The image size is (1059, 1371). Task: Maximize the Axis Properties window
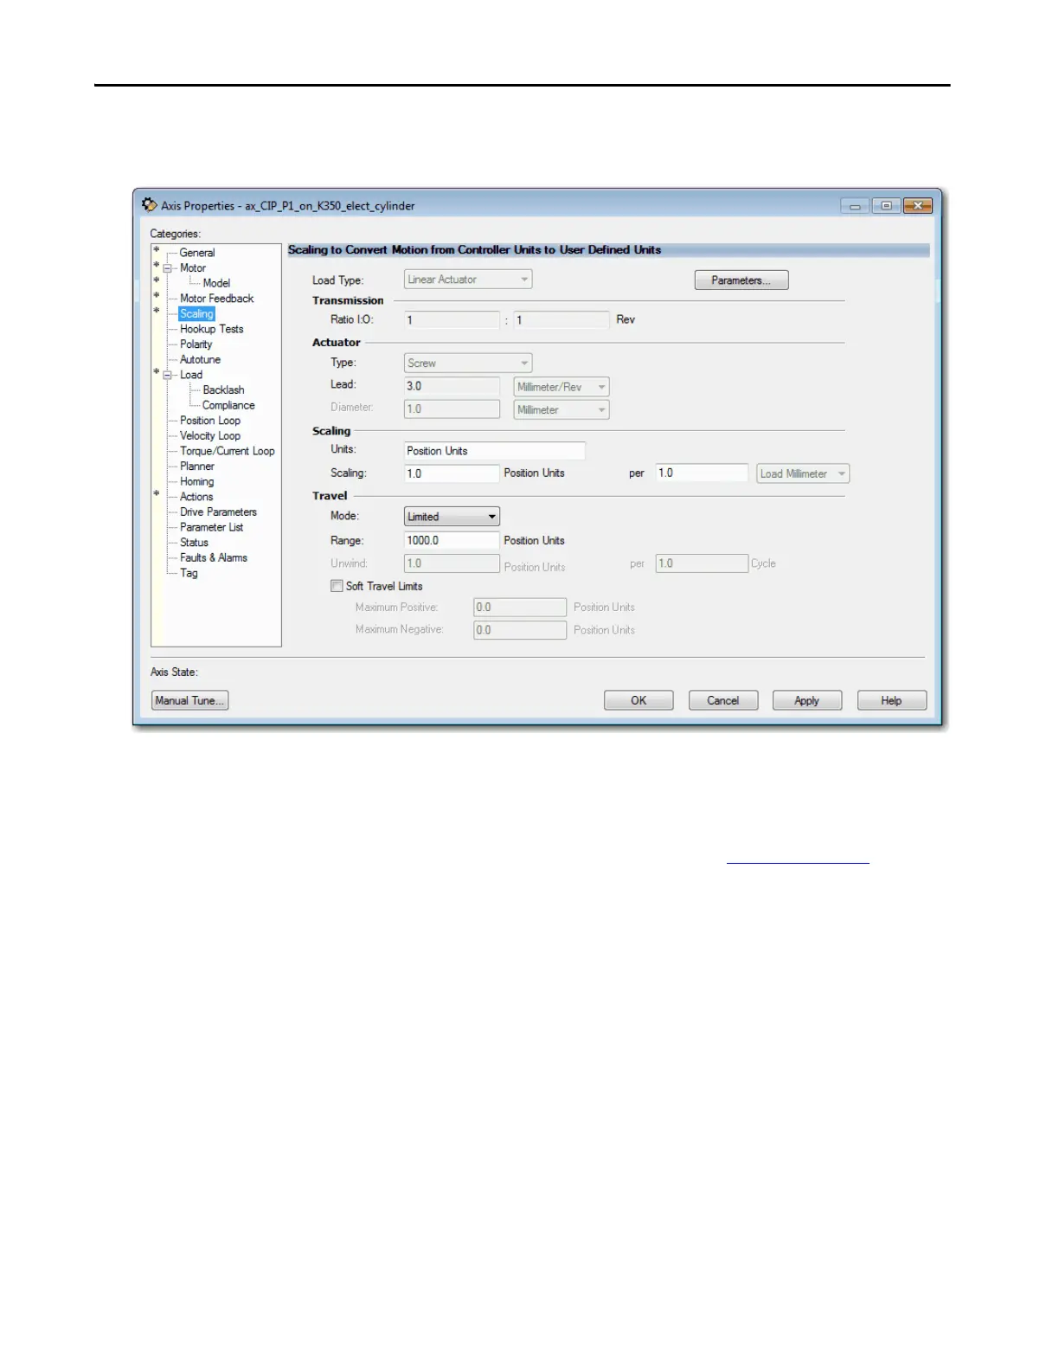(x=887, y=206)
